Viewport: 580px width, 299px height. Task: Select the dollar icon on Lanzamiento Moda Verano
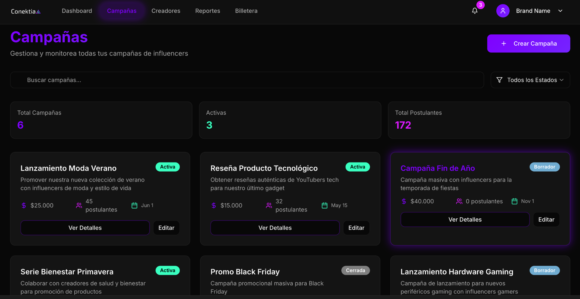click(x=24, y=205)
